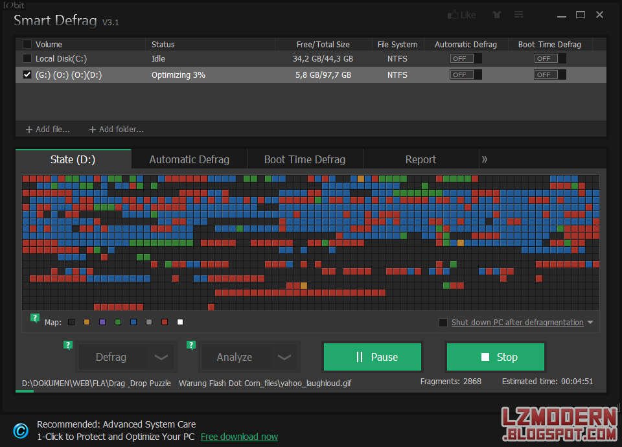Viewport: 622px width, 447px height.
Task: Show more tabs with the double chevron
Action: 485,159
